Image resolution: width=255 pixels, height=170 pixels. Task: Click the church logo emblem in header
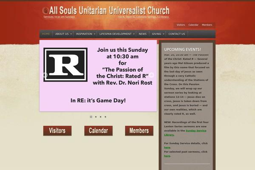point(45,11)
